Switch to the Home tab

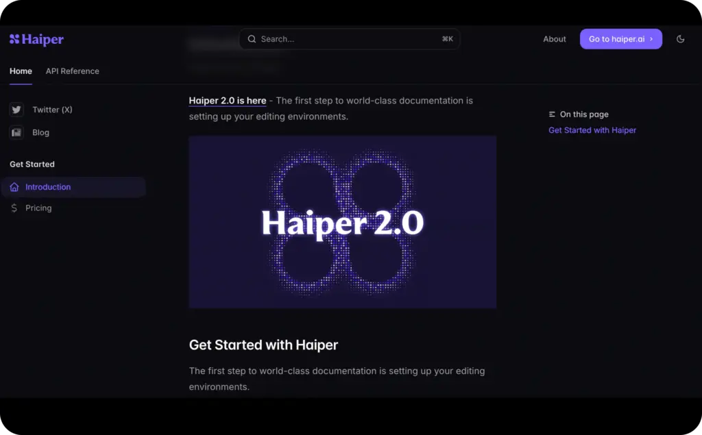(x=21, y=71)
